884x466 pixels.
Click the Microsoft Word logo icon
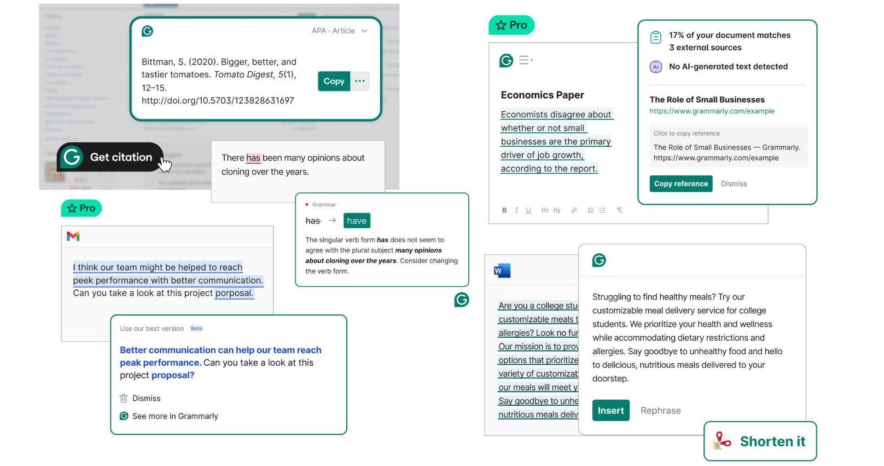(x=502, y=270)
